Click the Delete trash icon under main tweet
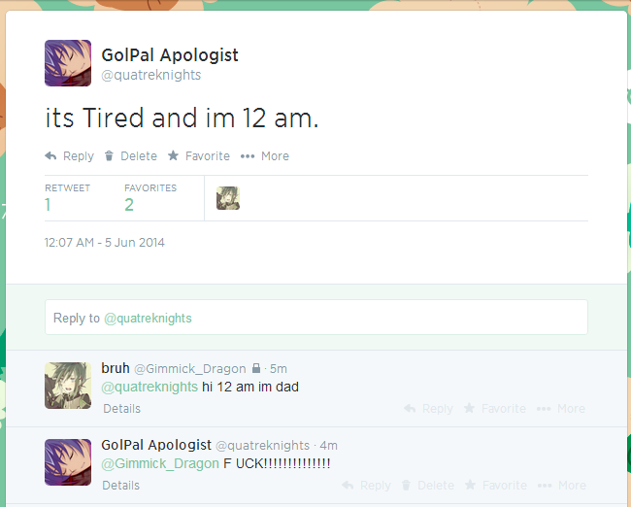This screenshot has width=631, height=507. tap(109, 155)
